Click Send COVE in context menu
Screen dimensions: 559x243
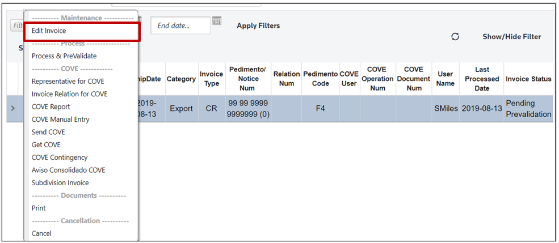[48, 132]
